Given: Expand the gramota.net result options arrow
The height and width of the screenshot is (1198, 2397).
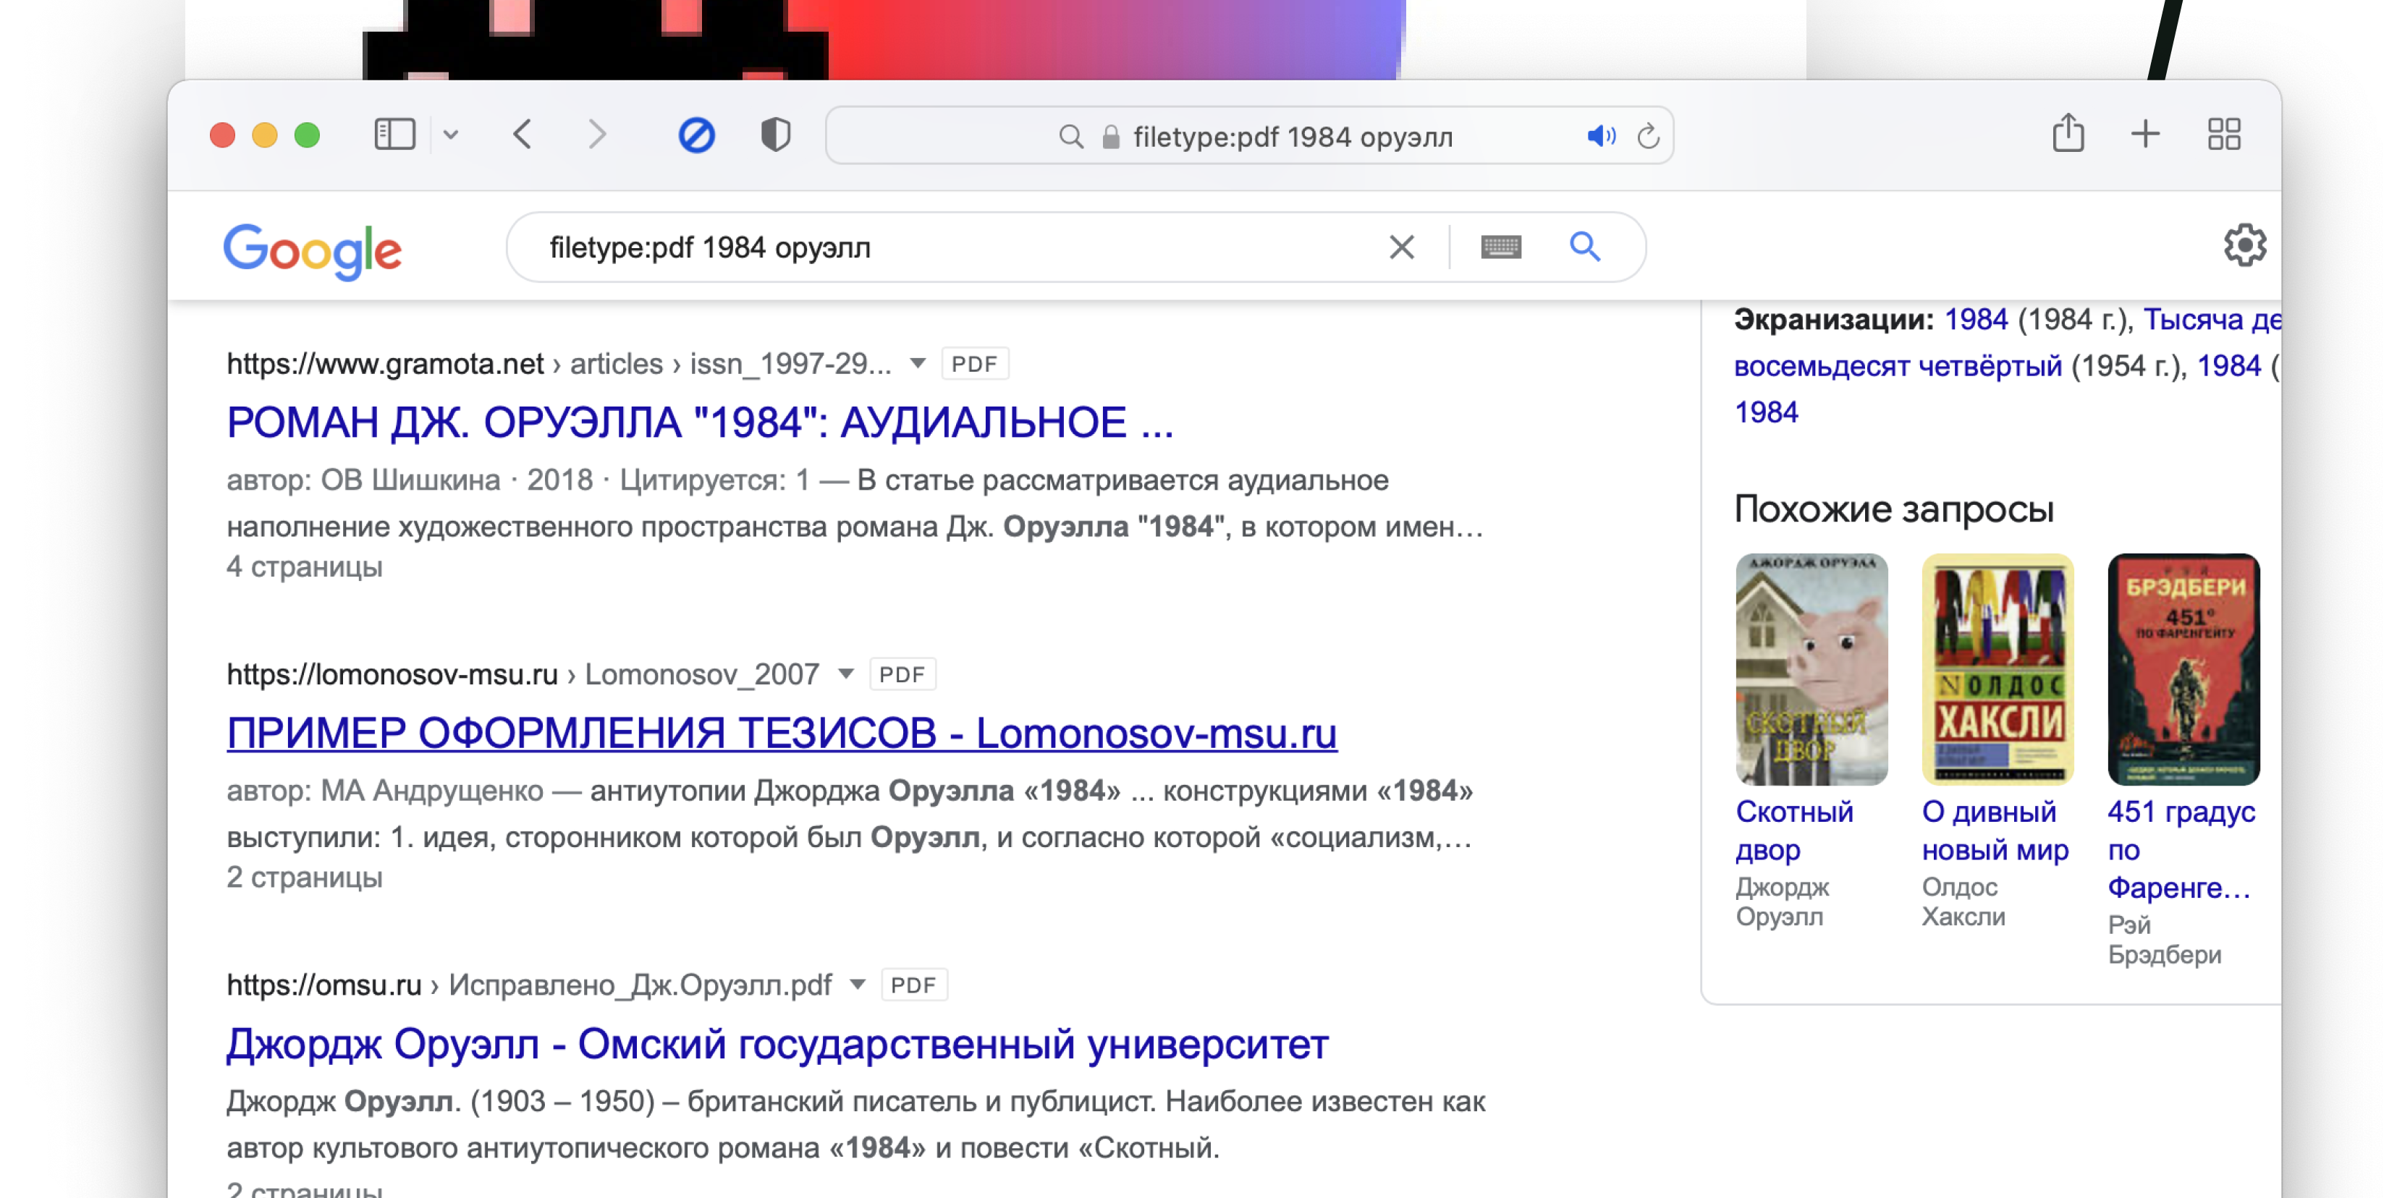Looking at the screenshot, I should [x=918, y=364].
